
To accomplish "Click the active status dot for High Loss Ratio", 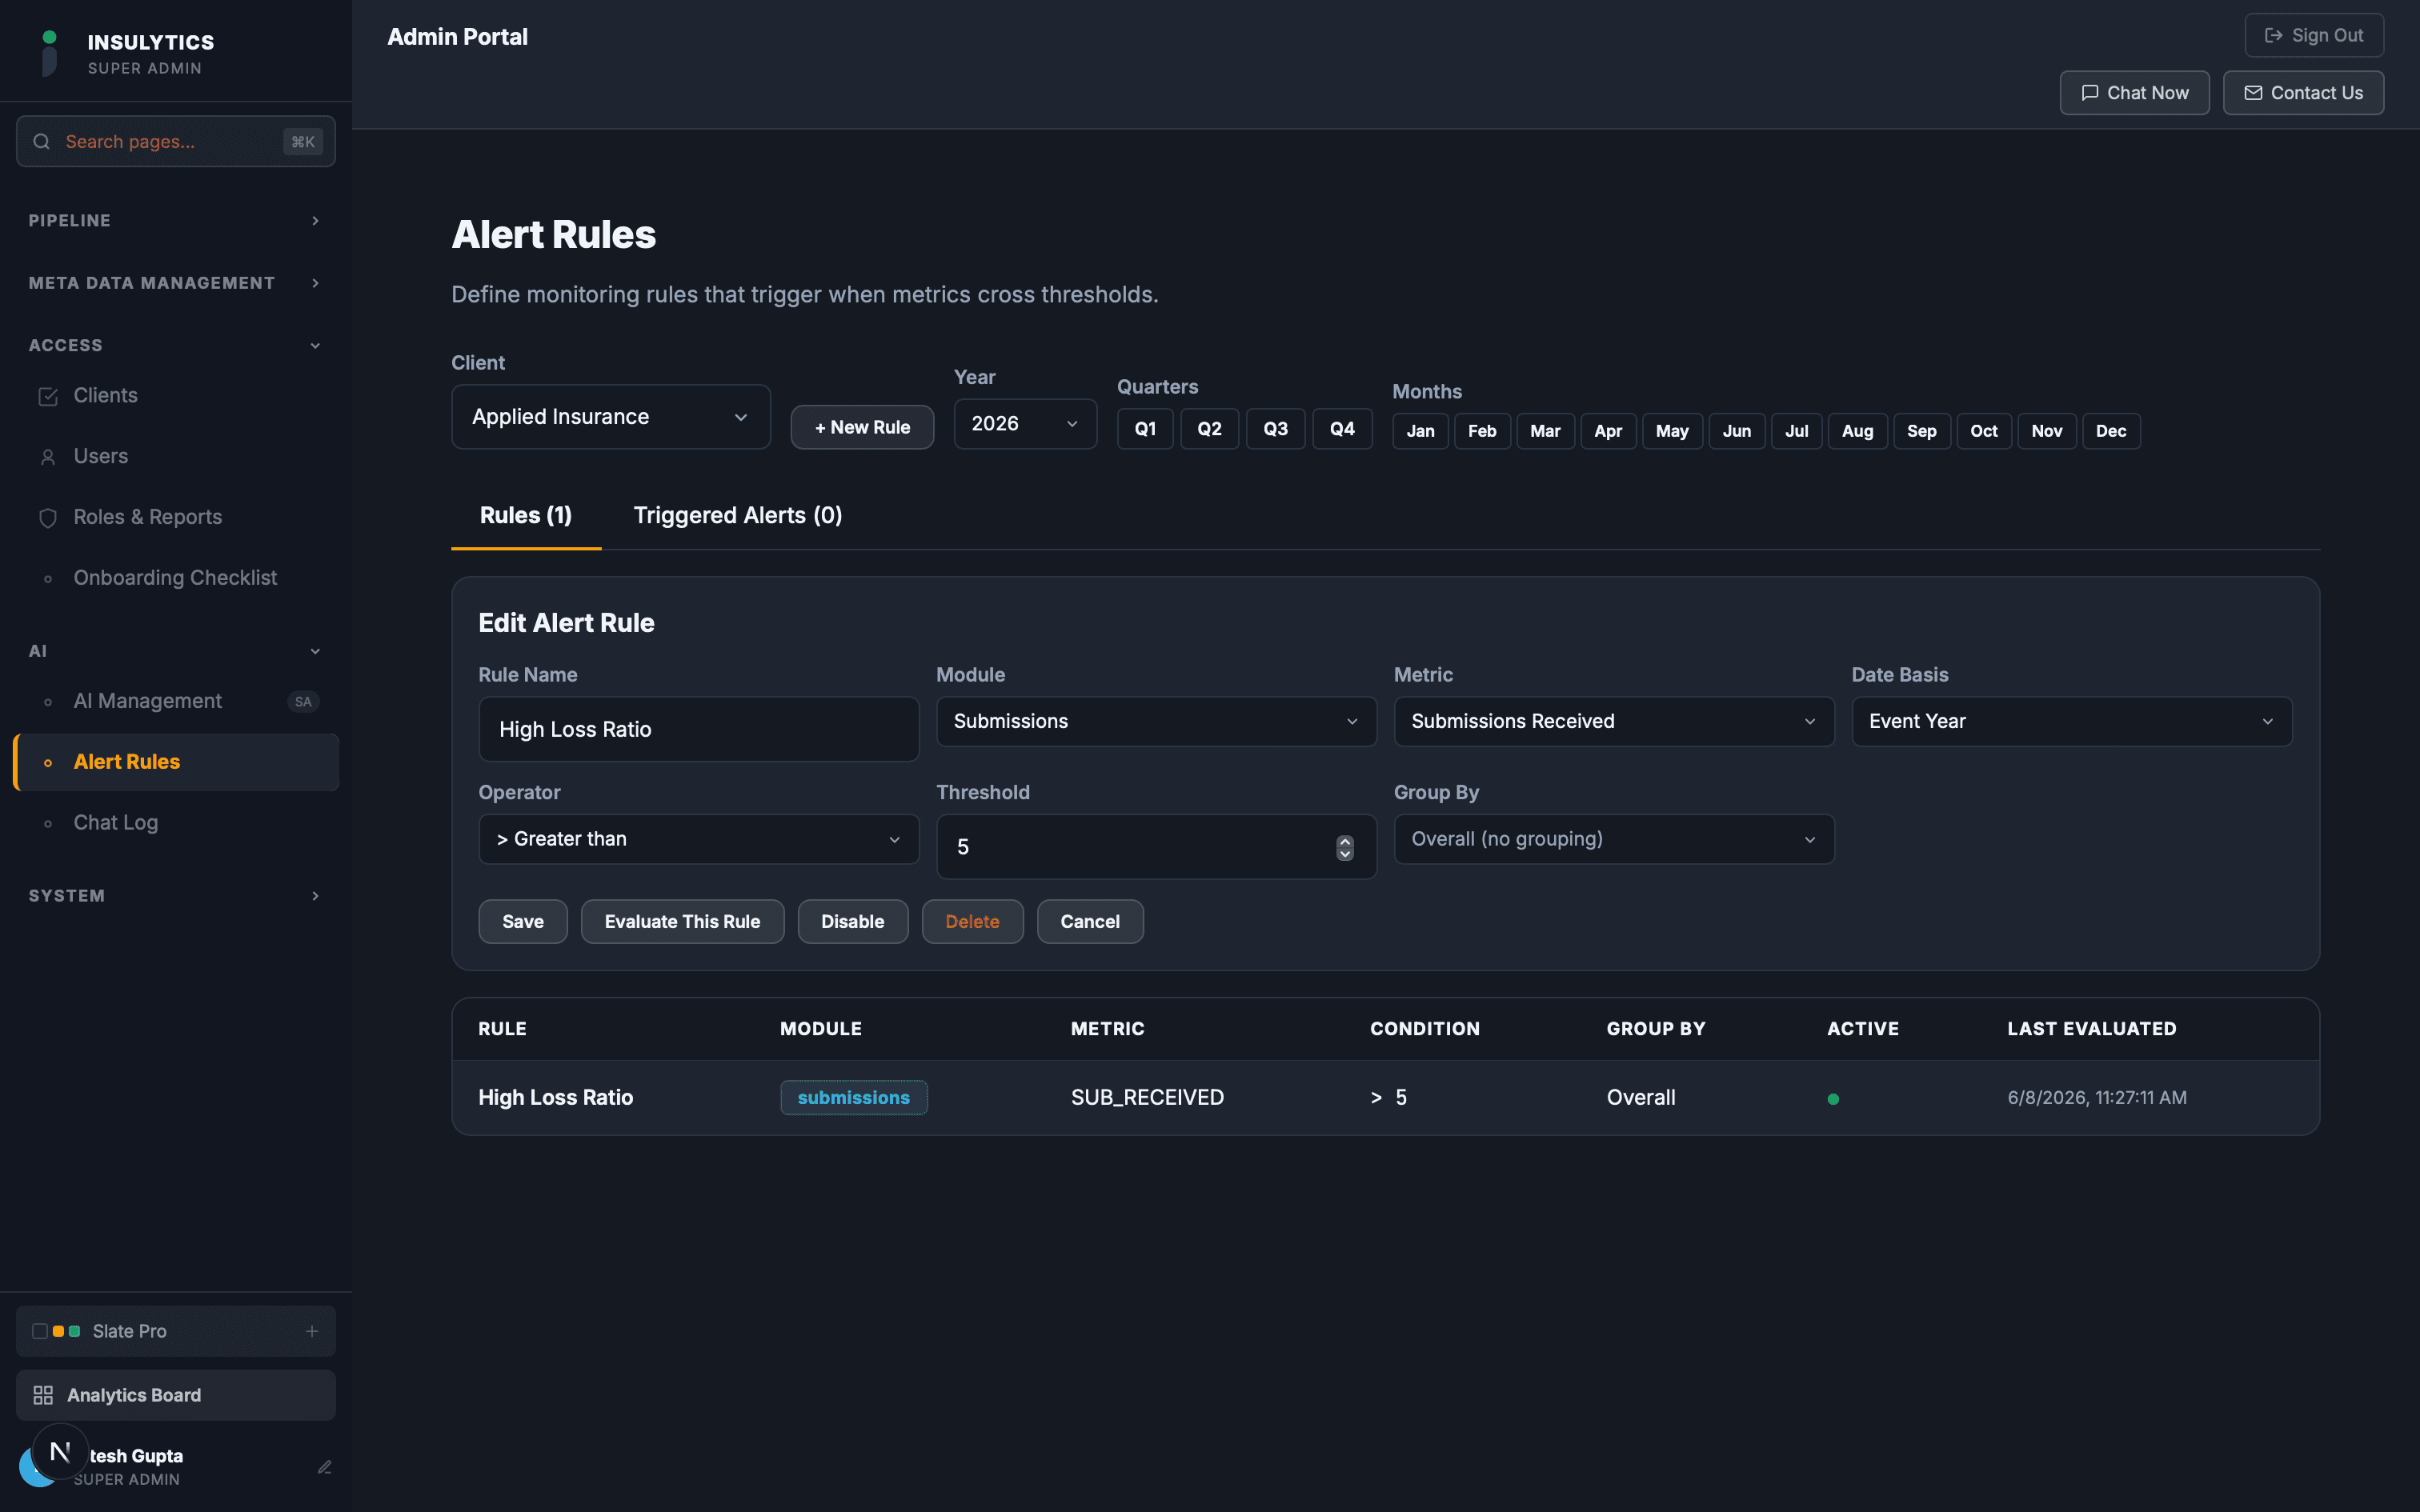I will coord(1833,1099).
